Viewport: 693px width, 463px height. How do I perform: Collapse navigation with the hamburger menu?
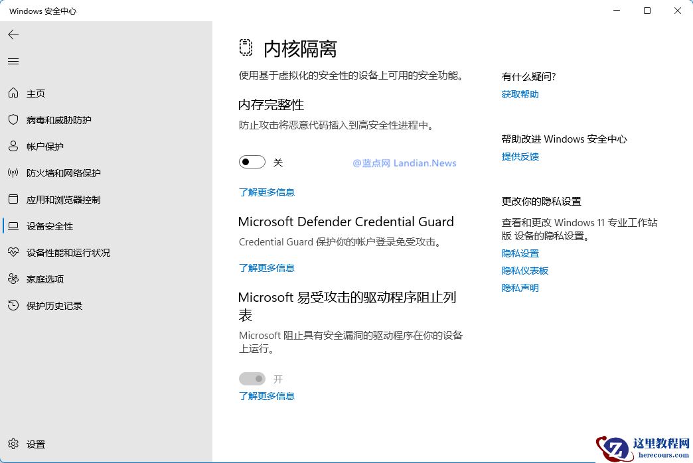pyautogui.click(x=13, y=62)
